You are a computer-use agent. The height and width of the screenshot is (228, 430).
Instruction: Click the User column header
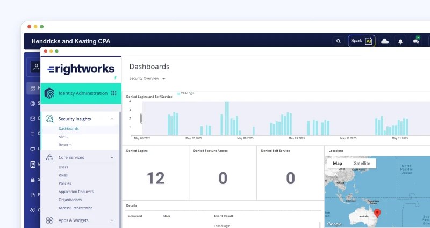click(x=167, y=216)
